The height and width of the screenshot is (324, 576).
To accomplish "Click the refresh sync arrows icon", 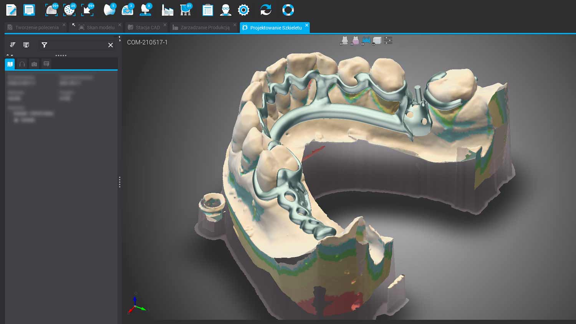I will 266,10.
